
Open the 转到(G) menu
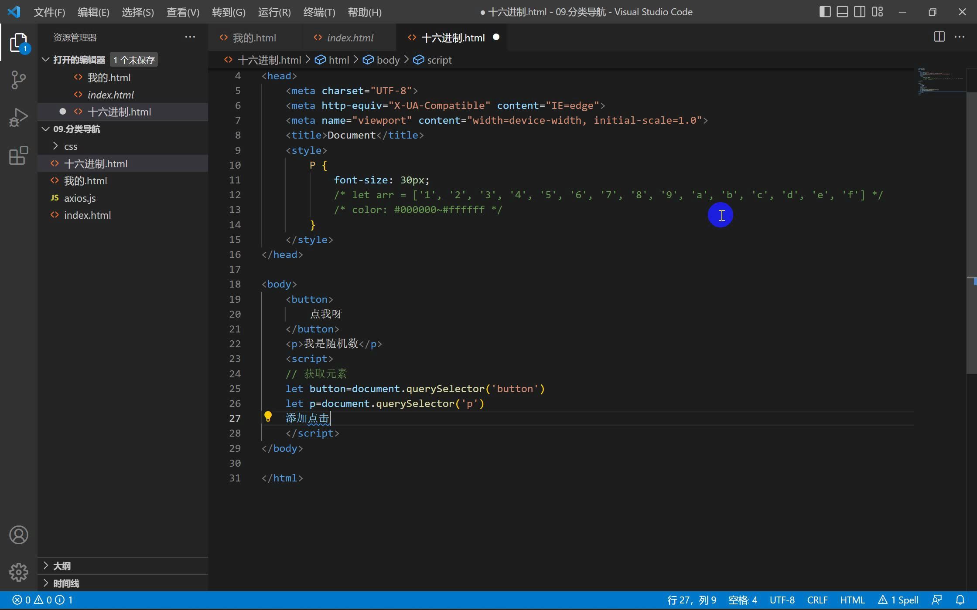229,12
